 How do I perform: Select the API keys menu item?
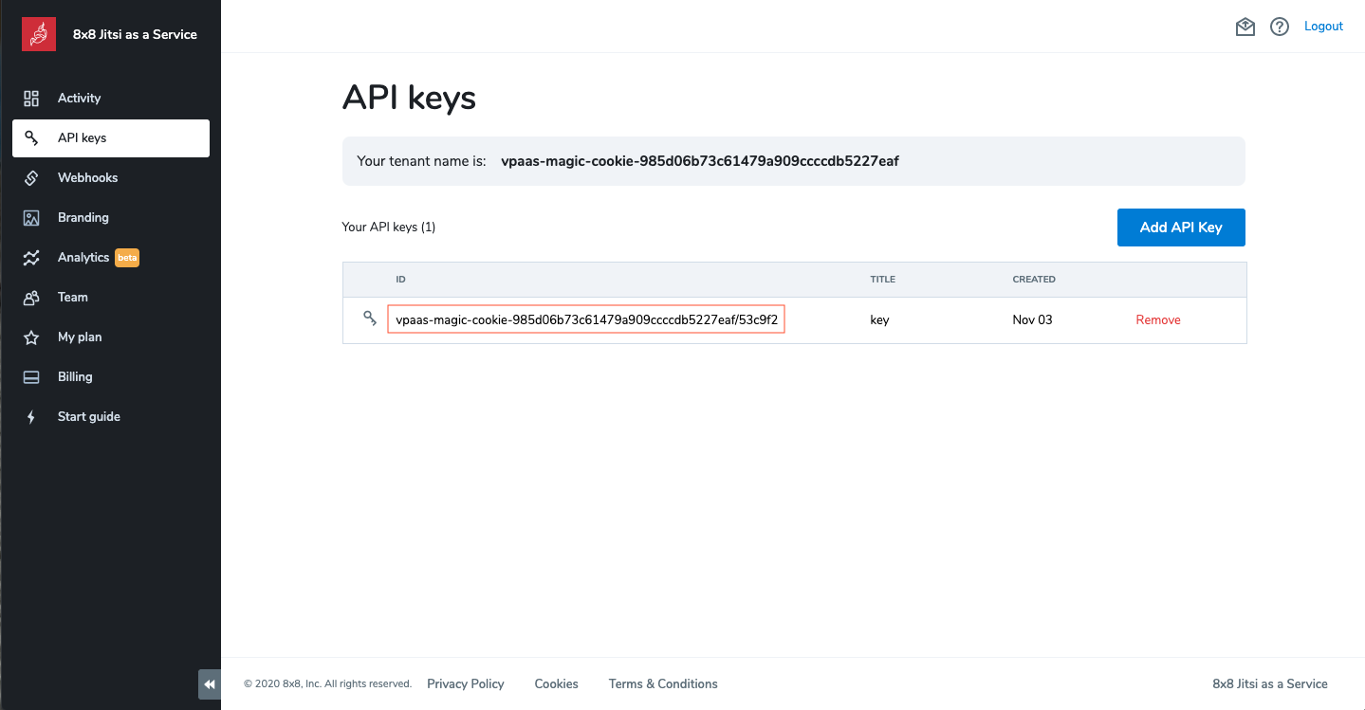tap(111, 138)
